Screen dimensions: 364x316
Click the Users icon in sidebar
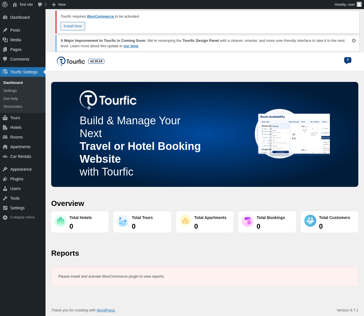[x=5, y=189]
